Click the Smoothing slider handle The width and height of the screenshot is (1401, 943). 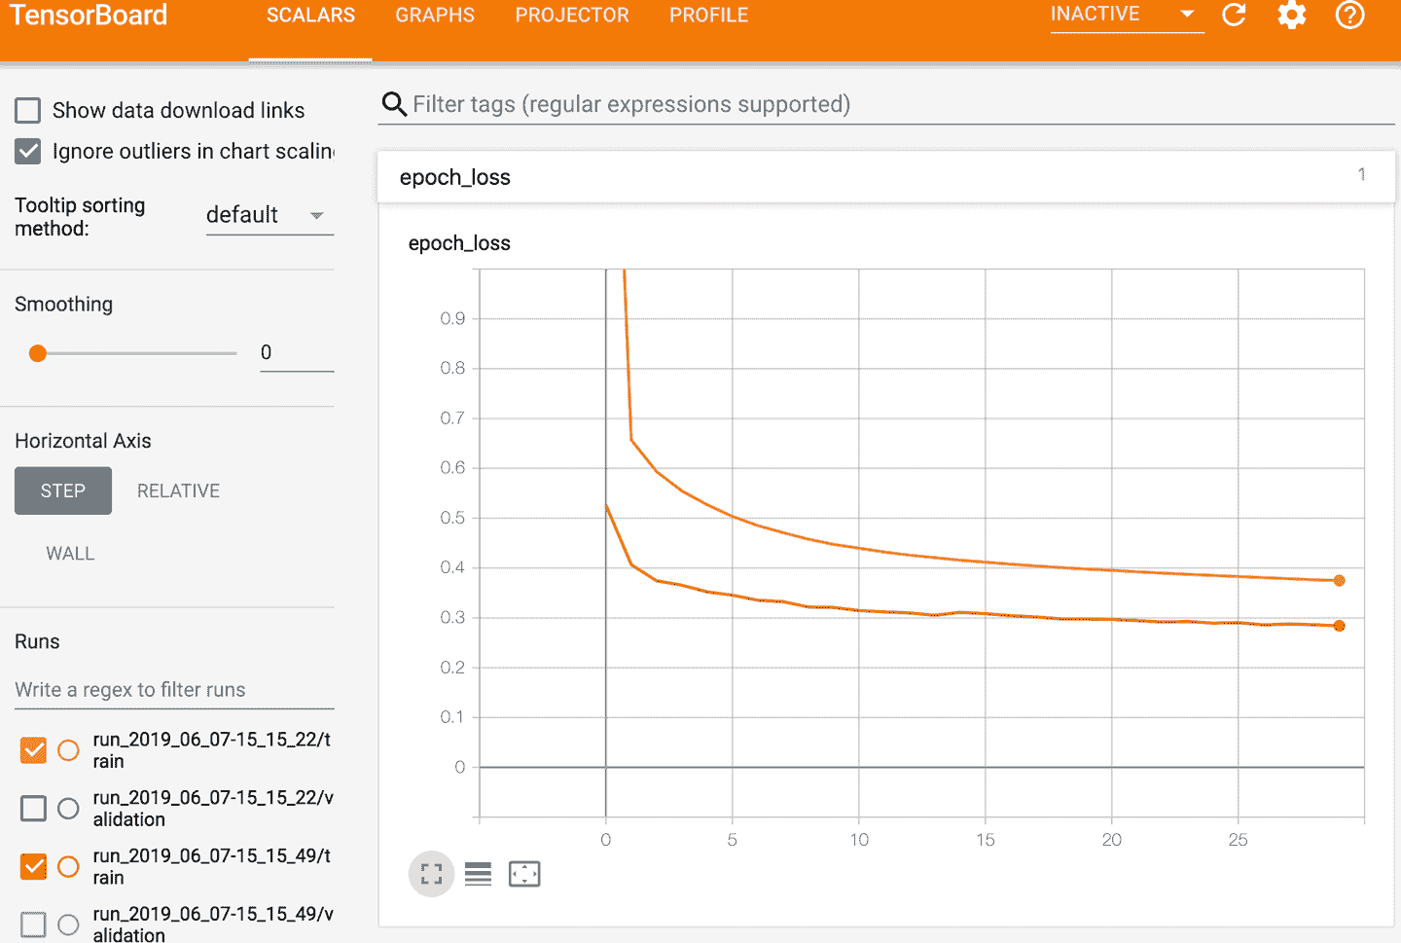(38, 353)
